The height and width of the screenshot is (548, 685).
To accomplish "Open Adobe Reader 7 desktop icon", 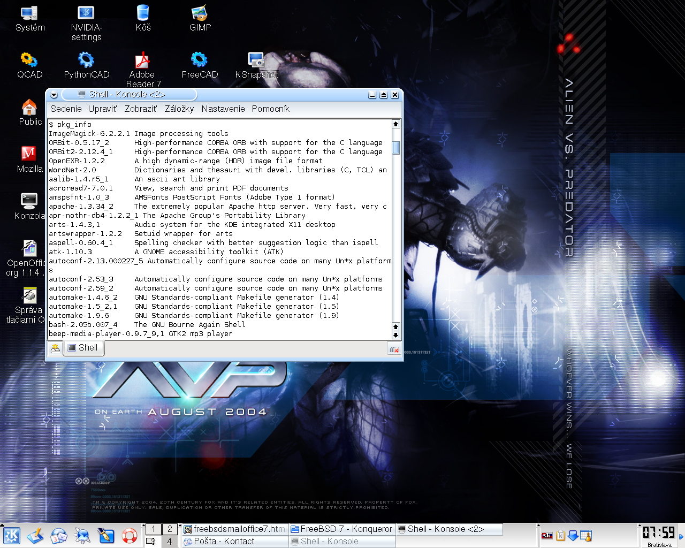I will pyautogui.click(x=142, y=70).
